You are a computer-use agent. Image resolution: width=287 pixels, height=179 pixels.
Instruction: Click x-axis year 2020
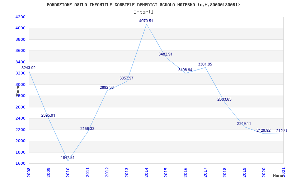[264, 172]
